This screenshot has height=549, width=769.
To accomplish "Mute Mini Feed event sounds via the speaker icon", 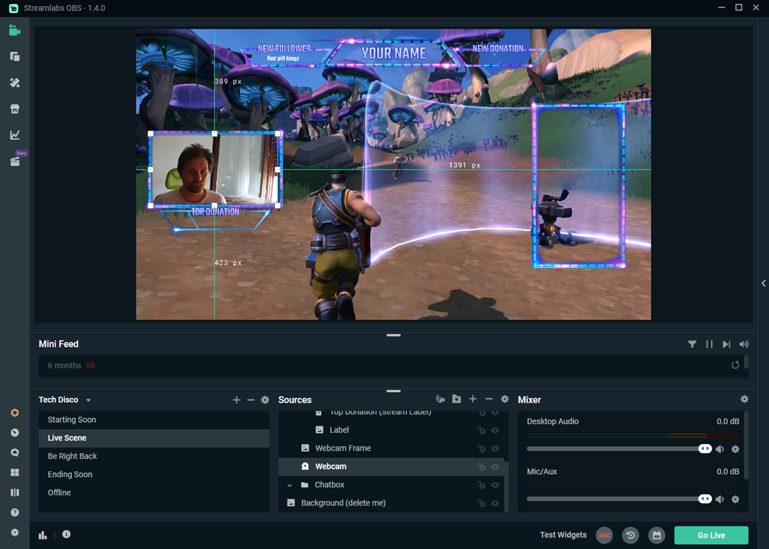I will click(744, 344).
